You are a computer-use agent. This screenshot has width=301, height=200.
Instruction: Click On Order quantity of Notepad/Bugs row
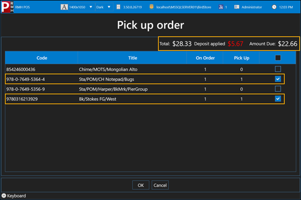205,79
